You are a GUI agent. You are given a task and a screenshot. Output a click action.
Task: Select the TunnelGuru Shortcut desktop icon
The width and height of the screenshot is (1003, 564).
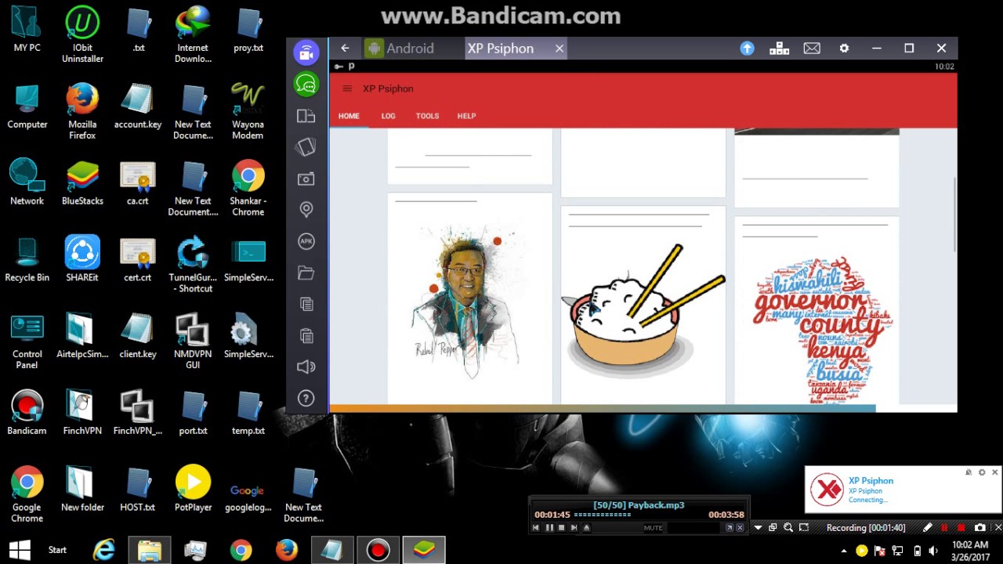click(193, 266)
